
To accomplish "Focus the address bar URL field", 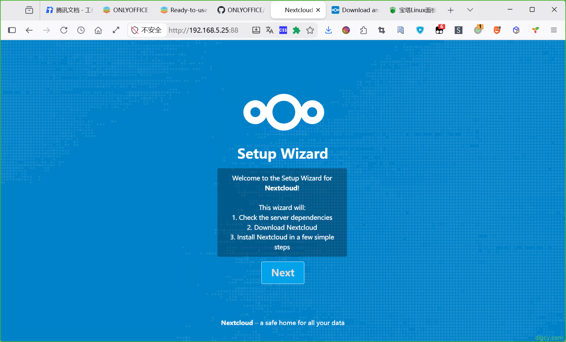I will click(204, 30).
